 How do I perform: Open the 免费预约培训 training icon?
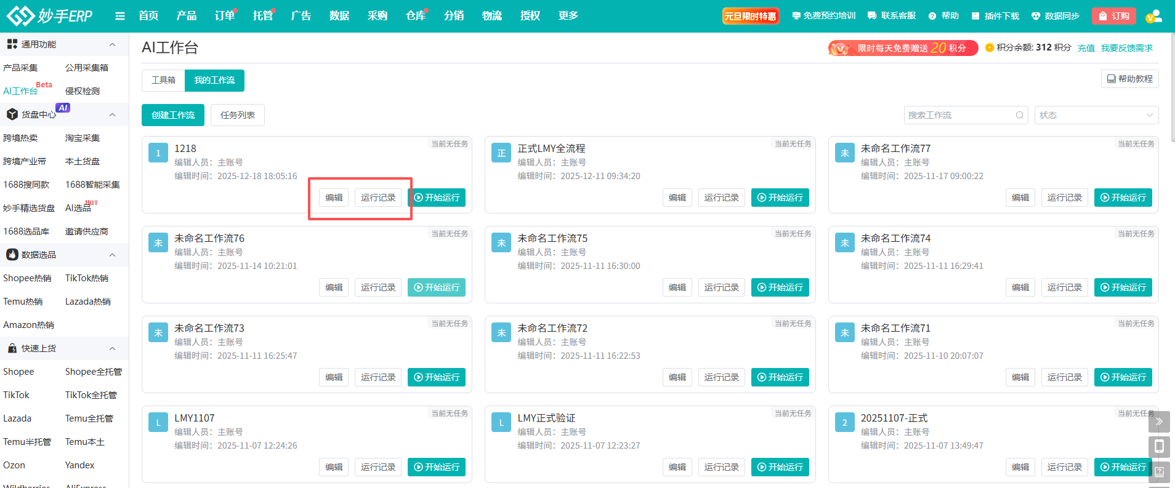tap(796, 16)
